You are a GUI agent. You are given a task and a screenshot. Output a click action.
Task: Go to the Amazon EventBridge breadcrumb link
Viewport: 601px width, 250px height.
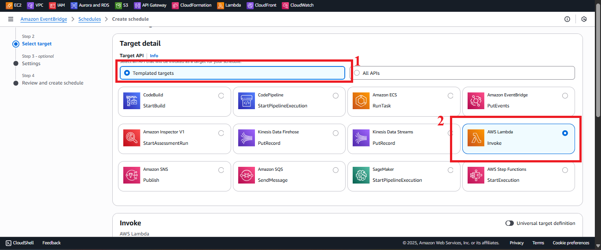click(x=44, y=19)
